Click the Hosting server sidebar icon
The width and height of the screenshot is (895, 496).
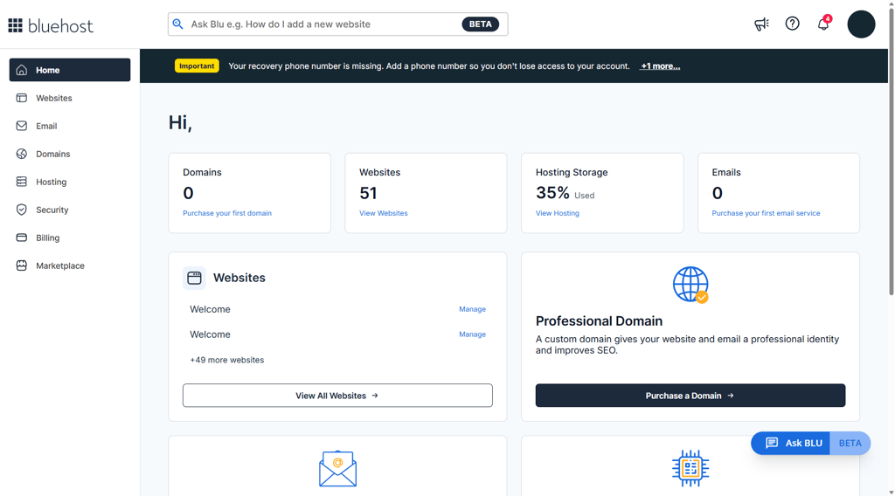coord(22,182)
